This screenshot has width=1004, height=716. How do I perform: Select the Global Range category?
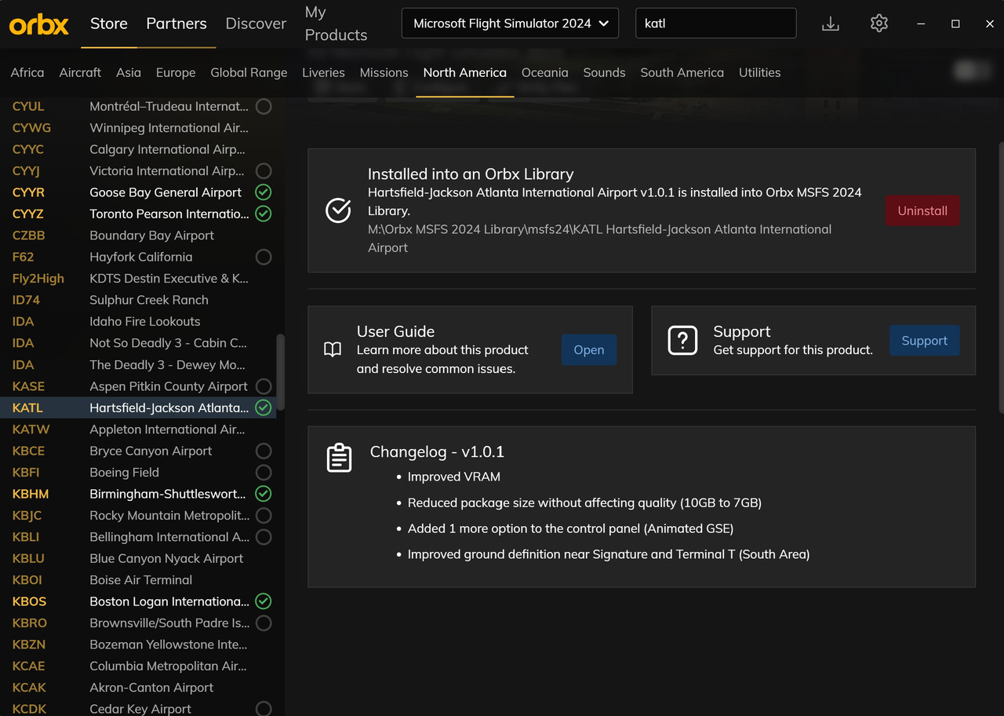pyautogui.click(x=249, y=72)
